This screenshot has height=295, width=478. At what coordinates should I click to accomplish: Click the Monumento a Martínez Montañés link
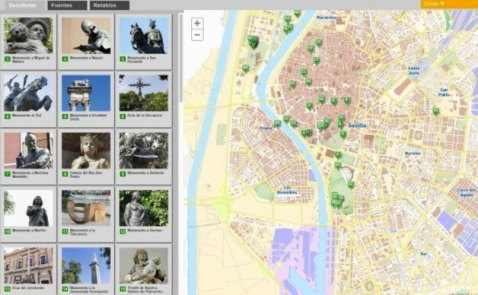[x=31, y=175]
